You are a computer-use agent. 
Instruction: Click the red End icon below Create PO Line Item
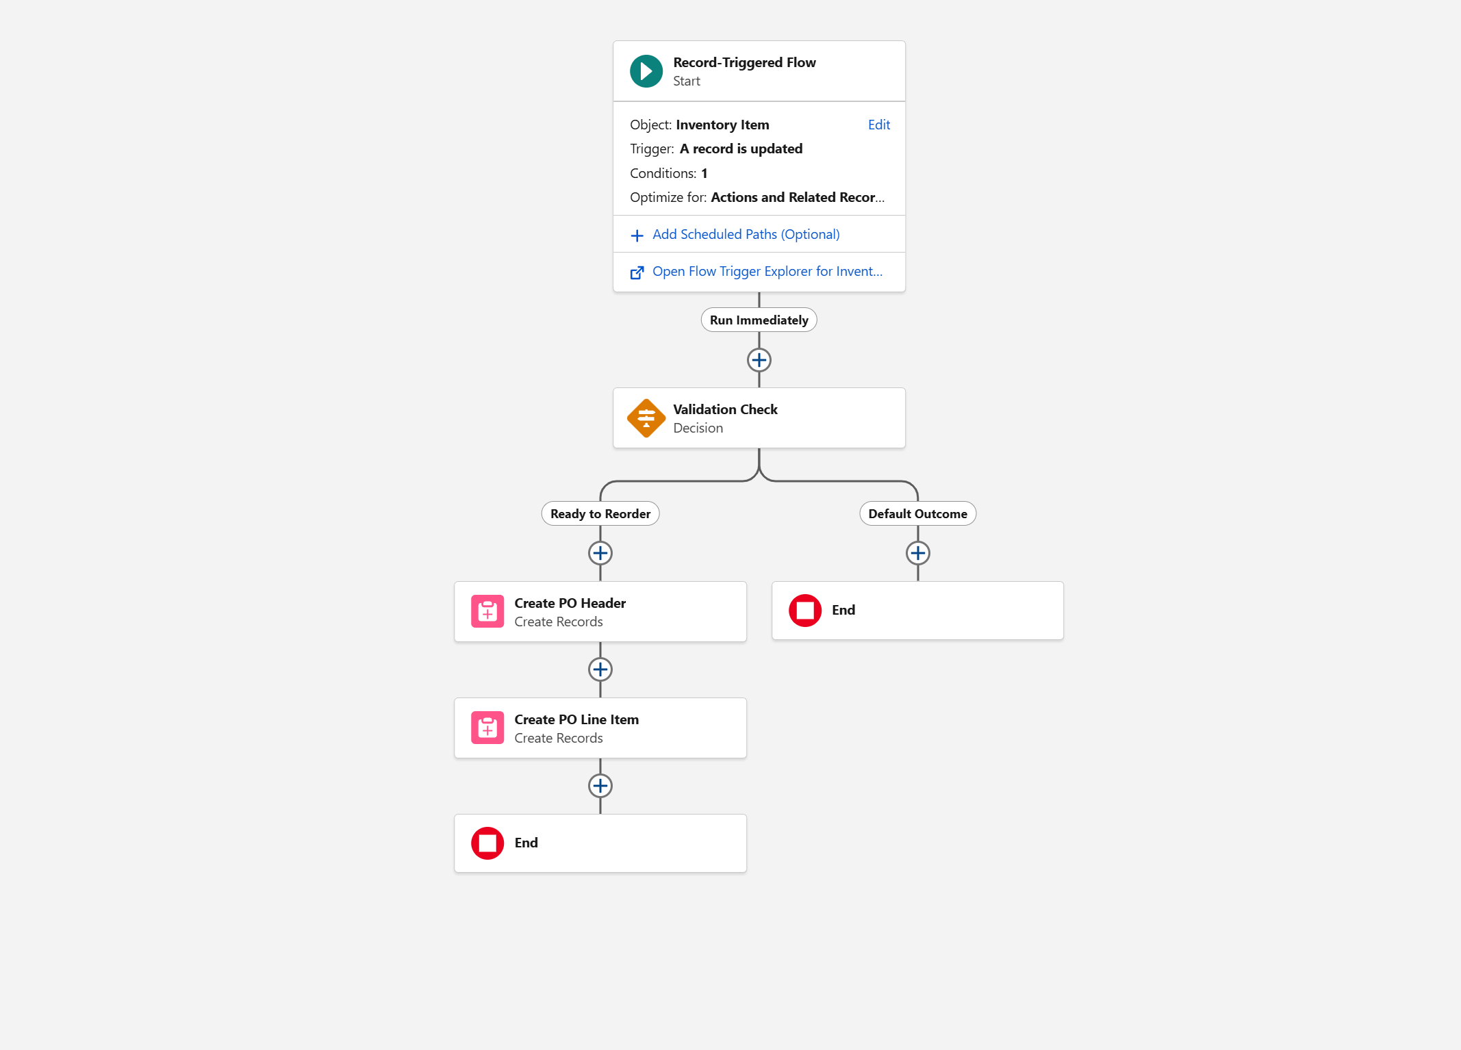pyautogui.click(x=487, y=843)
